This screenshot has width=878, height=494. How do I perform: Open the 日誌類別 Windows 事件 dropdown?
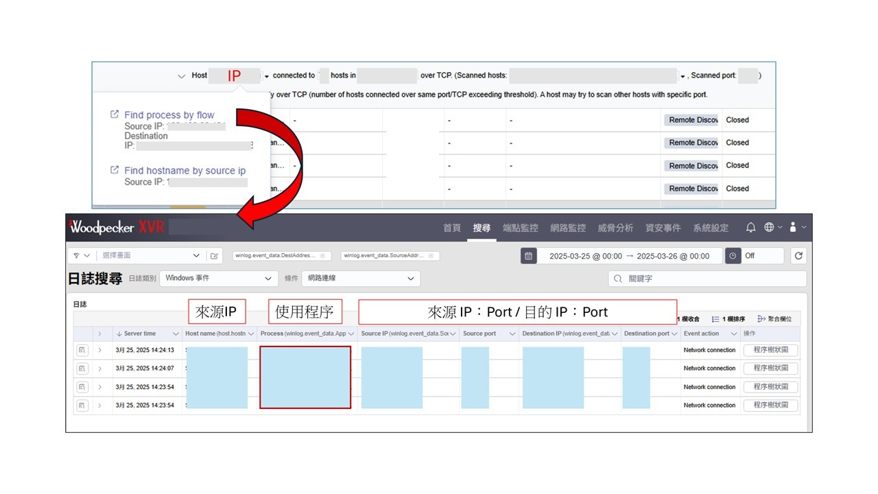[219, 279]
